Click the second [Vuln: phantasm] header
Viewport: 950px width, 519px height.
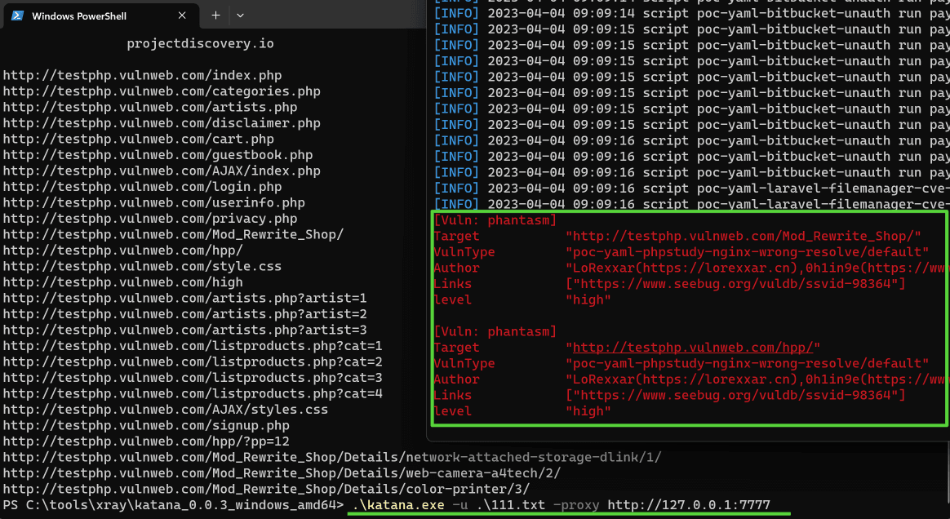[x=495, y=331]
